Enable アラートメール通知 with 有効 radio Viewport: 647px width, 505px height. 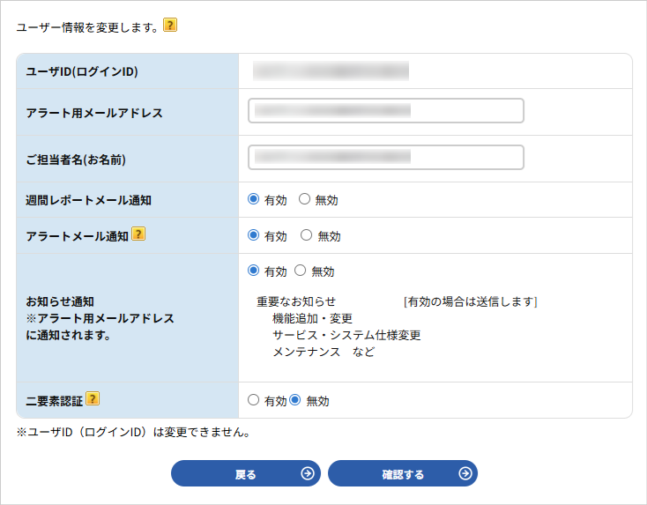pyautogui.click(x=254, y=235)
